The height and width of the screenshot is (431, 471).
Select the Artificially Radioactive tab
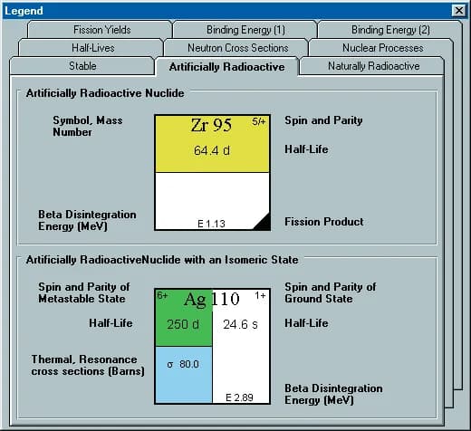tap(226, 67)
